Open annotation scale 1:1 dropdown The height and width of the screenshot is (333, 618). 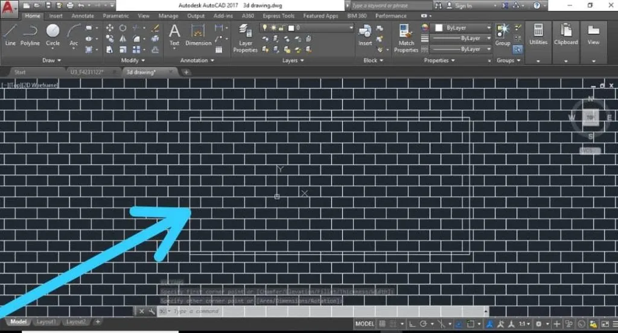tap(524, 324)
